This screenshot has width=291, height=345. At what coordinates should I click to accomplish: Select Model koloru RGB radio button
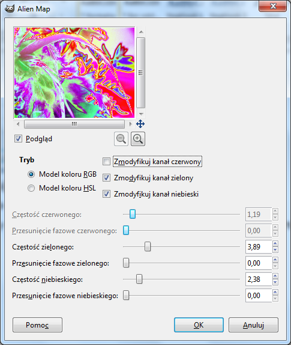[x=31, y=174]
